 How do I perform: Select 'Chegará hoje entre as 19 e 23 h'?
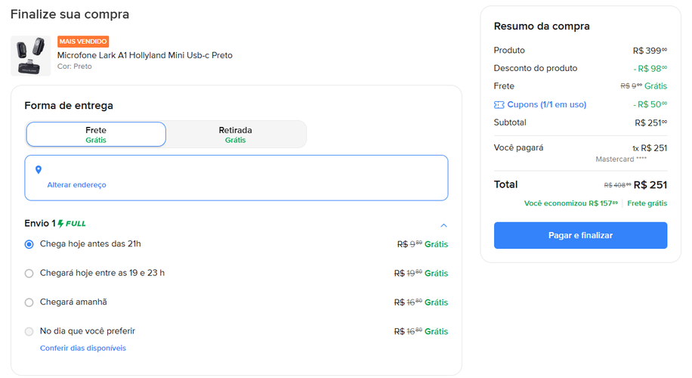pyautogui.click(x=29, y=274)
